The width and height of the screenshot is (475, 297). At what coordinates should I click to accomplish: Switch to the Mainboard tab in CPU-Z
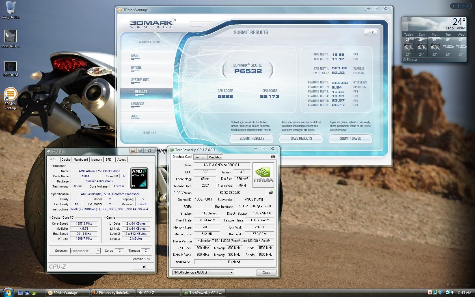click(x=81, y=160)
